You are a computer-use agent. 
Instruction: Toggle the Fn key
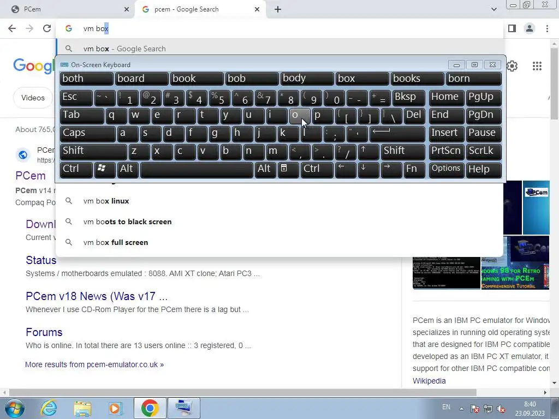coord(415,170)
